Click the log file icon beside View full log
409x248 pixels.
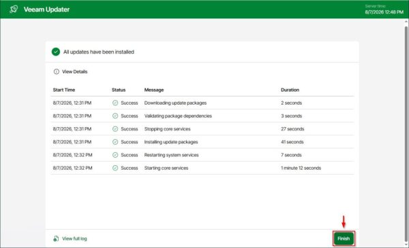pyautogui.click(x=56, y=238)
